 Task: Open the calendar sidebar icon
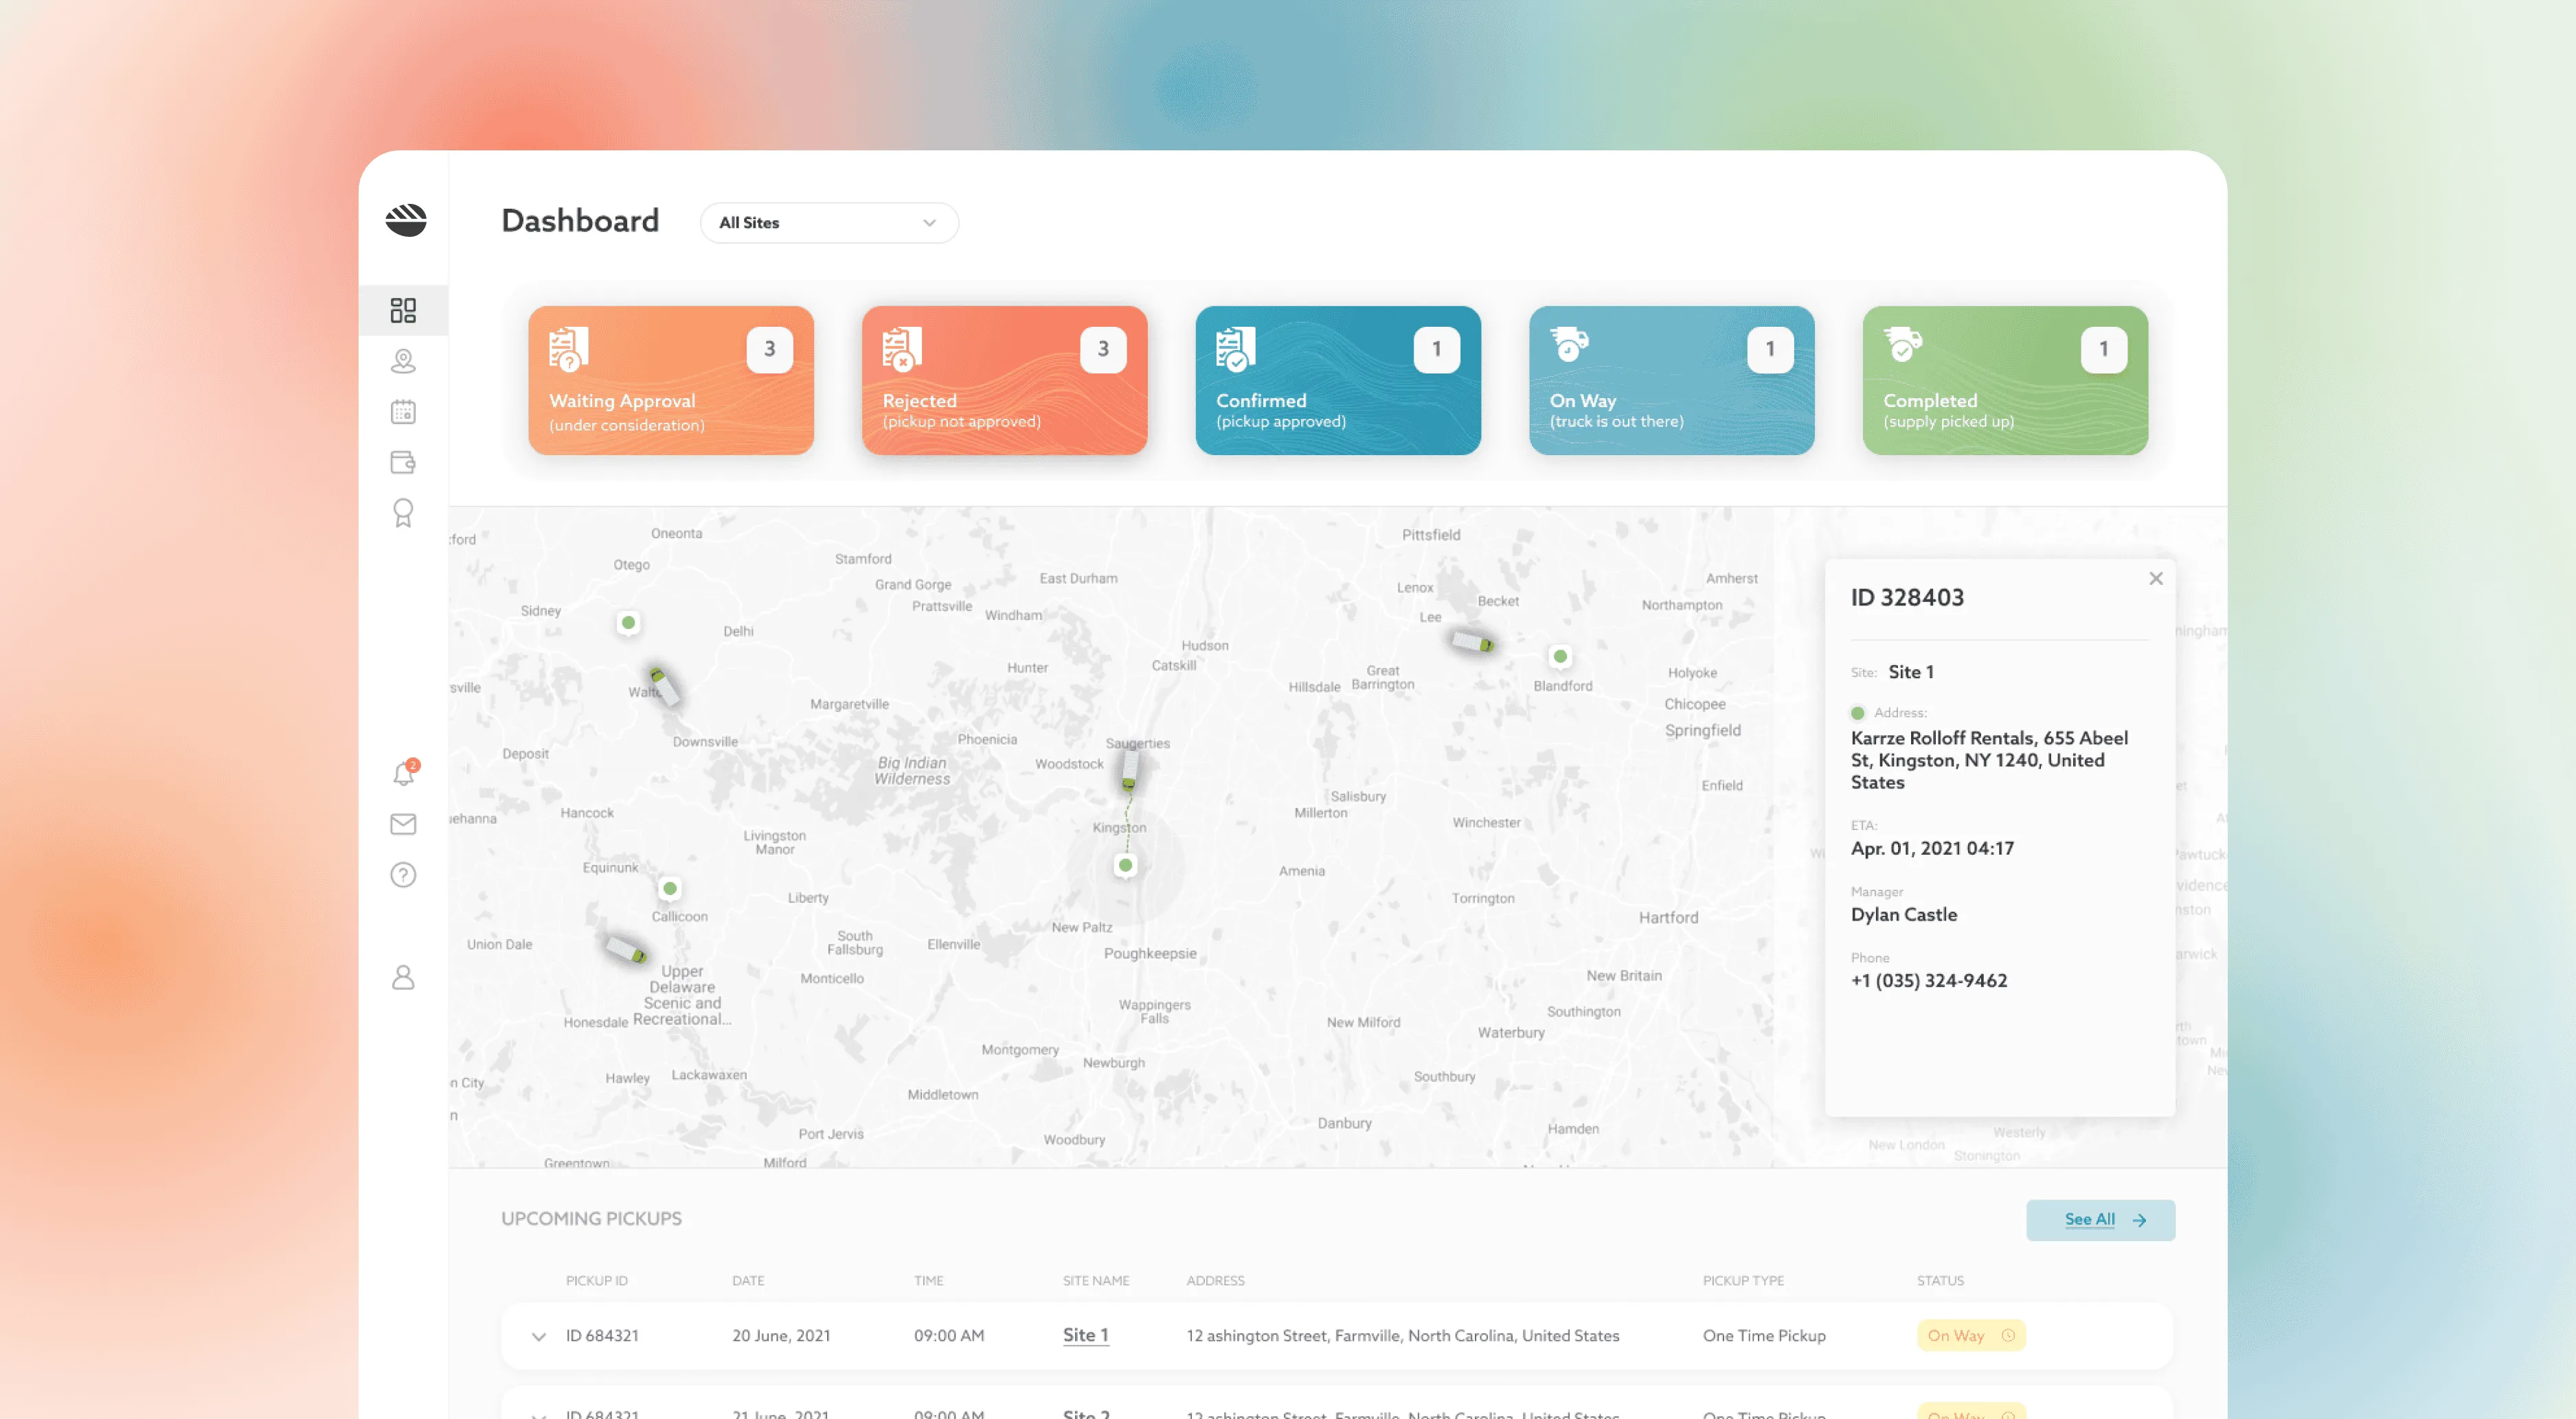point(403,412)
